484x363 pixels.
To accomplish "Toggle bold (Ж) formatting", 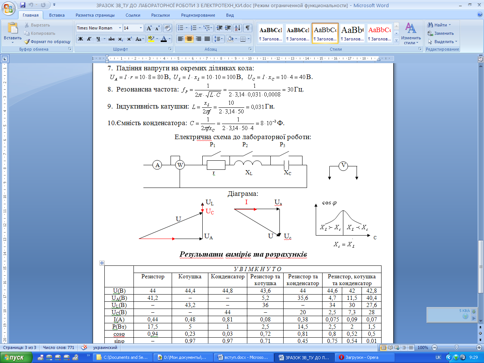I will pyautogui.click(x=81, y=39).
